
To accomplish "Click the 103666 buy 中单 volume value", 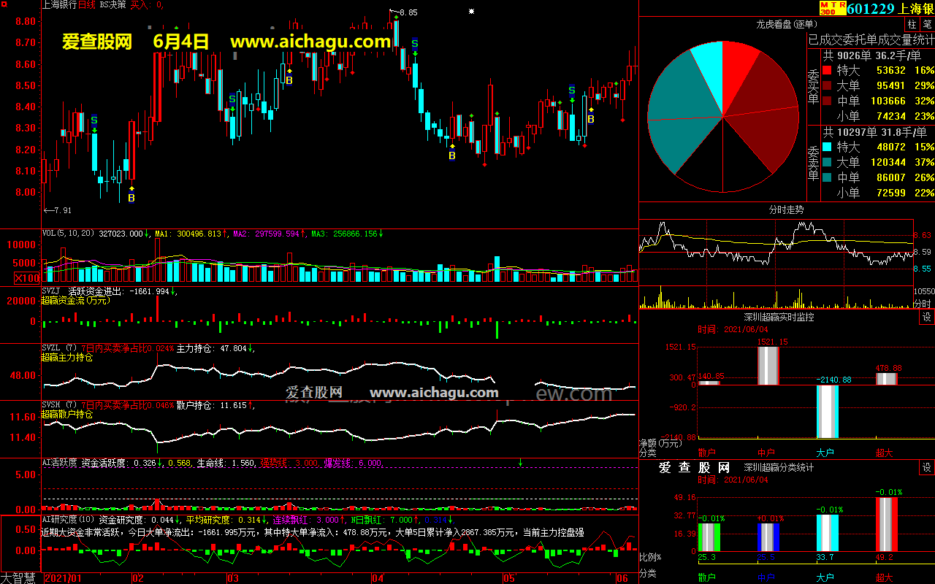I will tap(890, 101).
